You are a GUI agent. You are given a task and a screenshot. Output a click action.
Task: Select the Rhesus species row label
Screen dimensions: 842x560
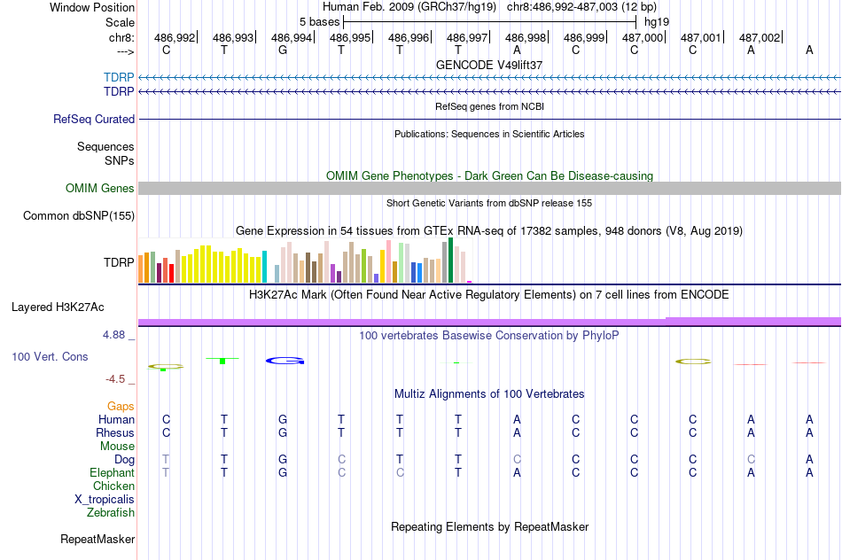pos(115,433)
